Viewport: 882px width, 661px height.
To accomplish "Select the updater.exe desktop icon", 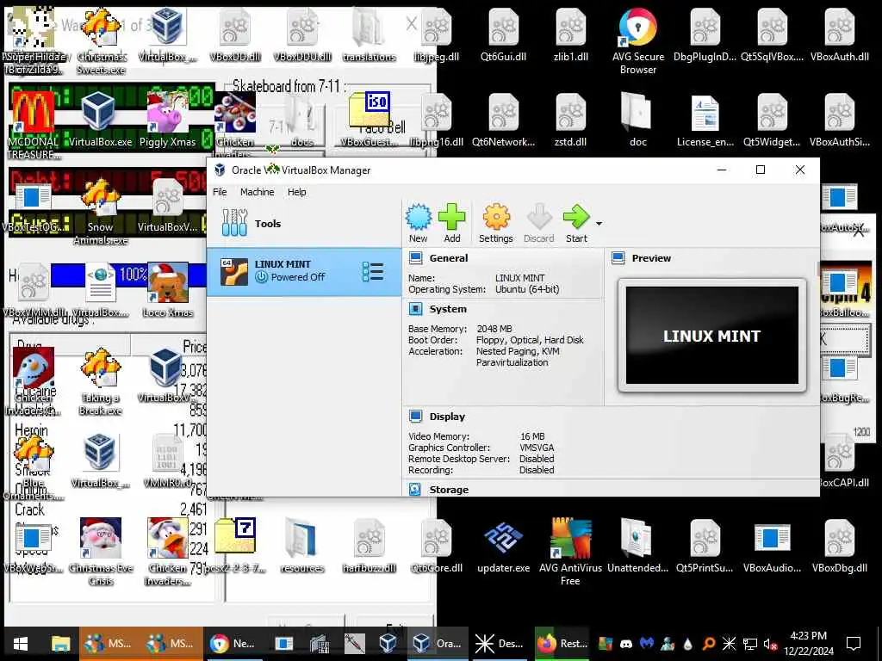I will [x=503, y=547].
